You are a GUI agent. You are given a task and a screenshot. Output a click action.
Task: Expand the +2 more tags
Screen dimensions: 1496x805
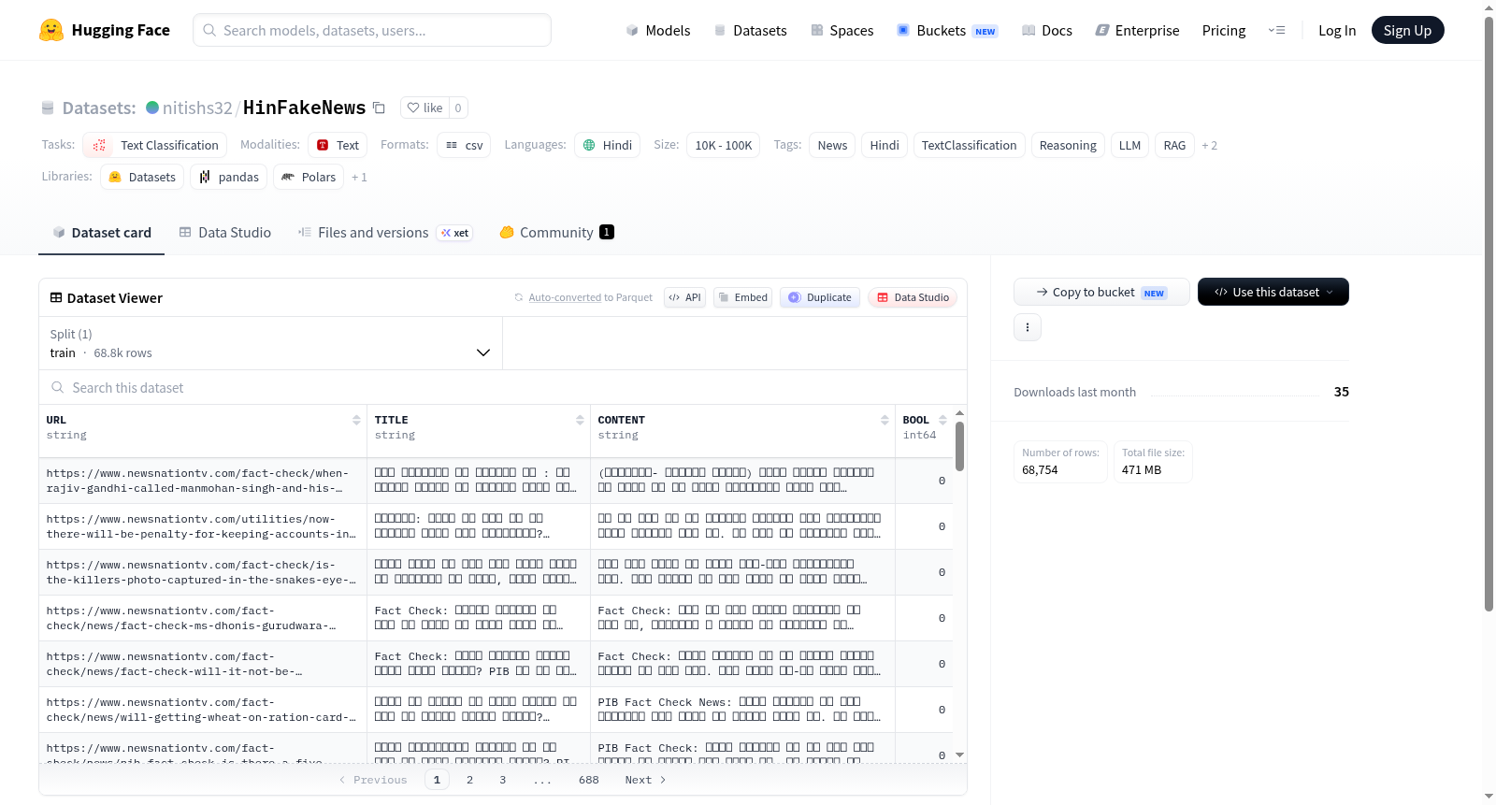pos(1209,145)
